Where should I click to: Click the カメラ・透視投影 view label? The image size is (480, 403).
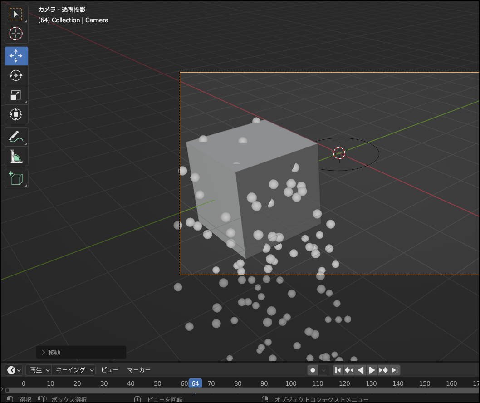62,10
